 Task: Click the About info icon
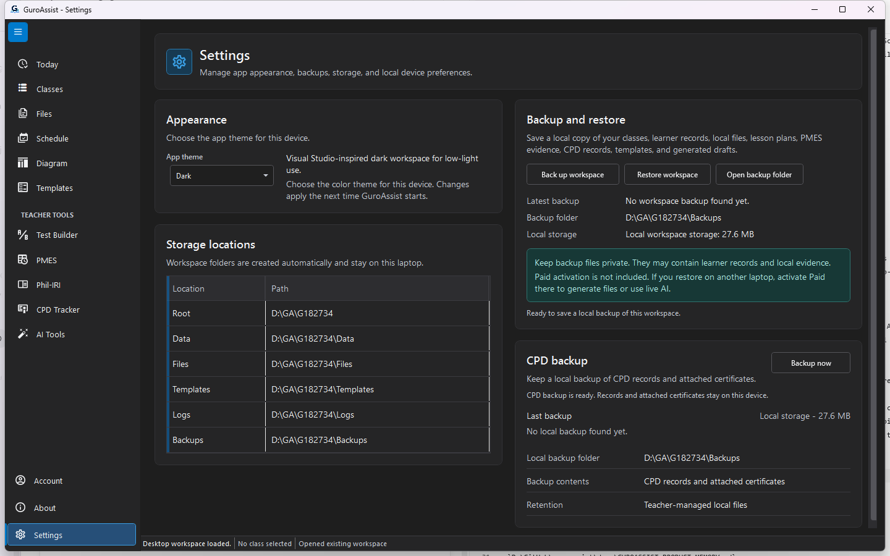coord(20,508)
